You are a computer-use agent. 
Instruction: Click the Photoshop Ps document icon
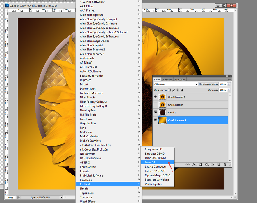[x=7, y=6]
